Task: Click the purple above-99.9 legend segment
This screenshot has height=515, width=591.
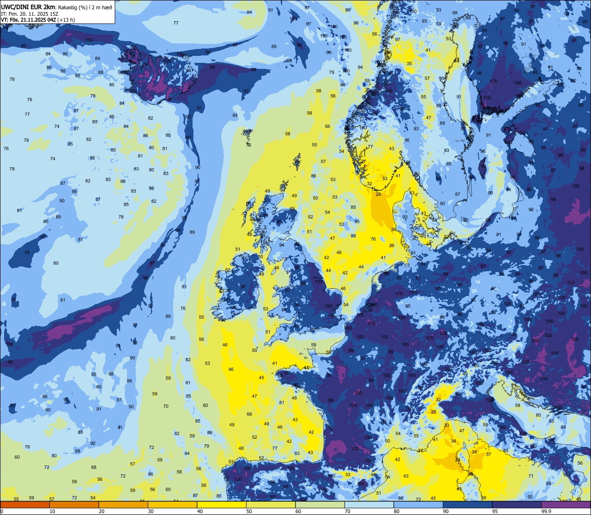Action: (566, 505)
